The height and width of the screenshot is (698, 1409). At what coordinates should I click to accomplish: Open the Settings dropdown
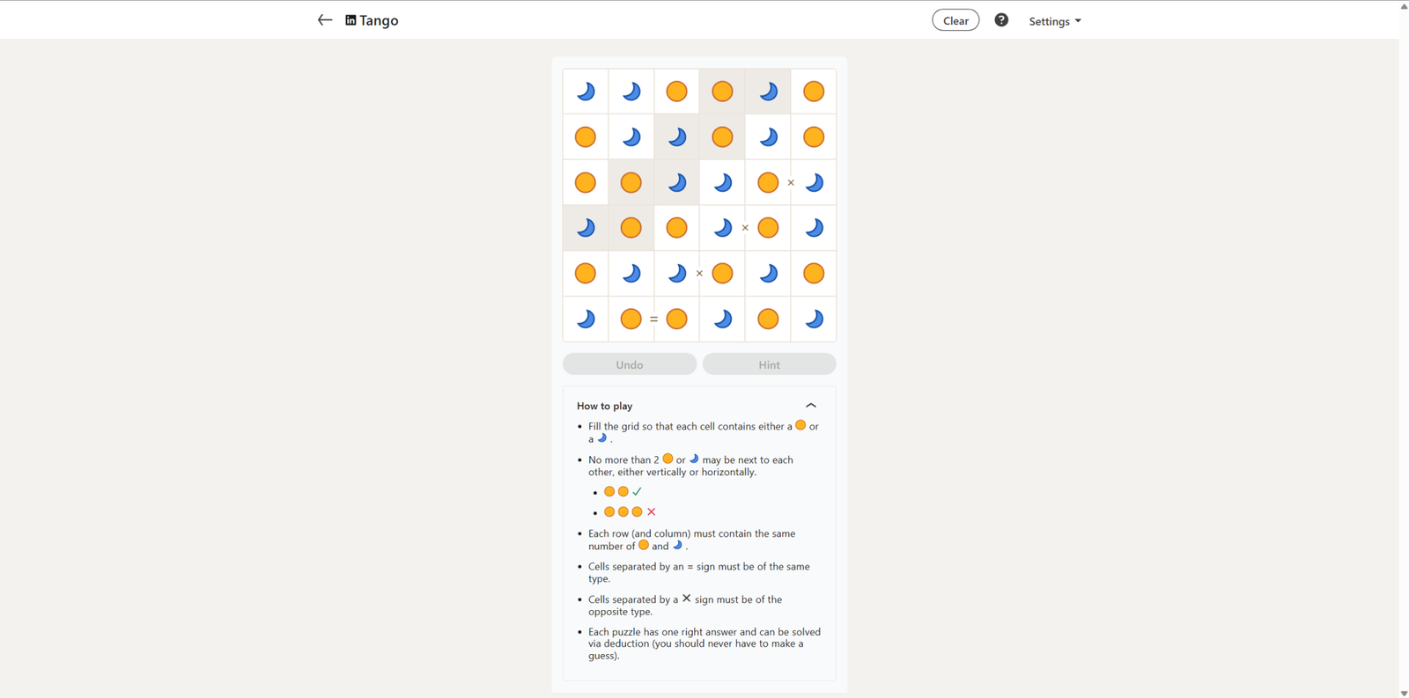click(1054, 21)
